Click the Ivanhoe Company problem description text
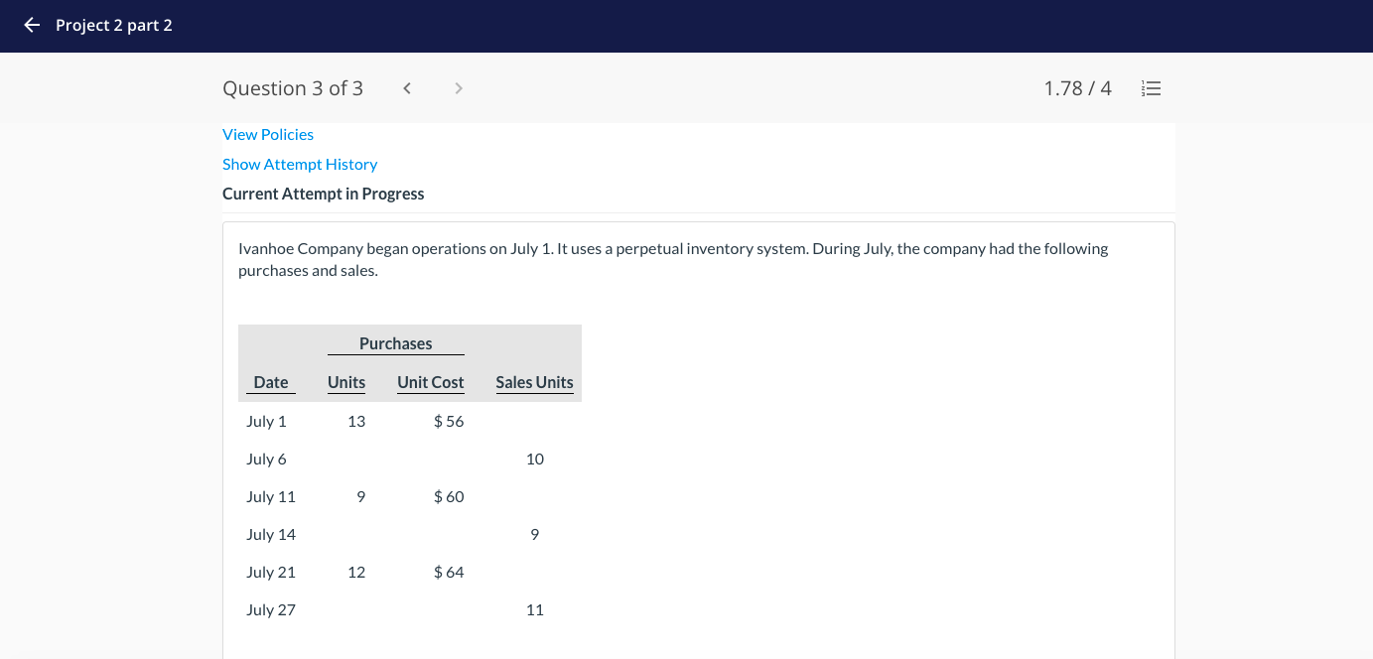 [x=673, y=259]
